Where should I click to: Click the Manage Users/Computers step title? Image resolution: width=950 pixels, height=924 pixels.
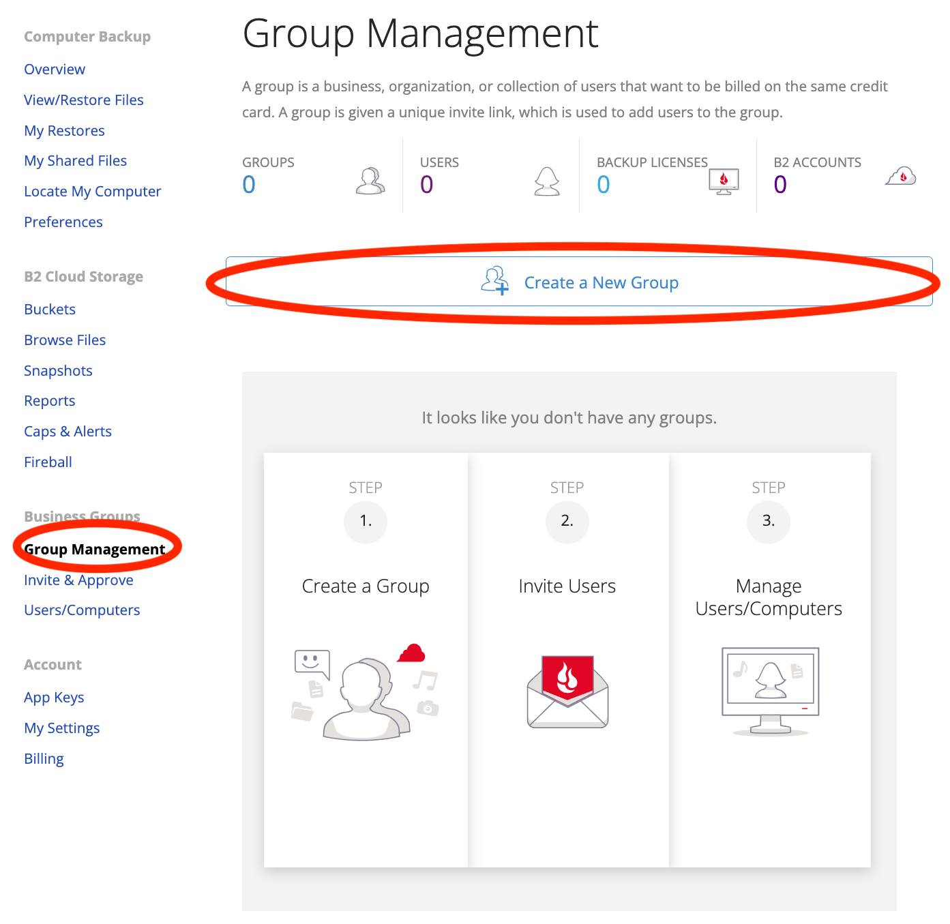[769, 597]
